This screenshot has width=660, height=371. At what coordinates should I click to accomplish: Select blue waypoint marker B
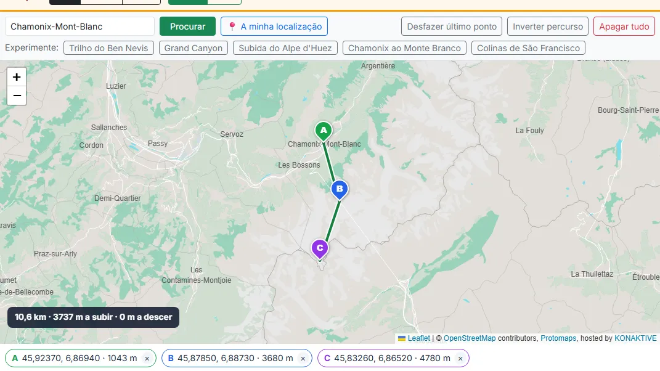[x=340, y=190]
